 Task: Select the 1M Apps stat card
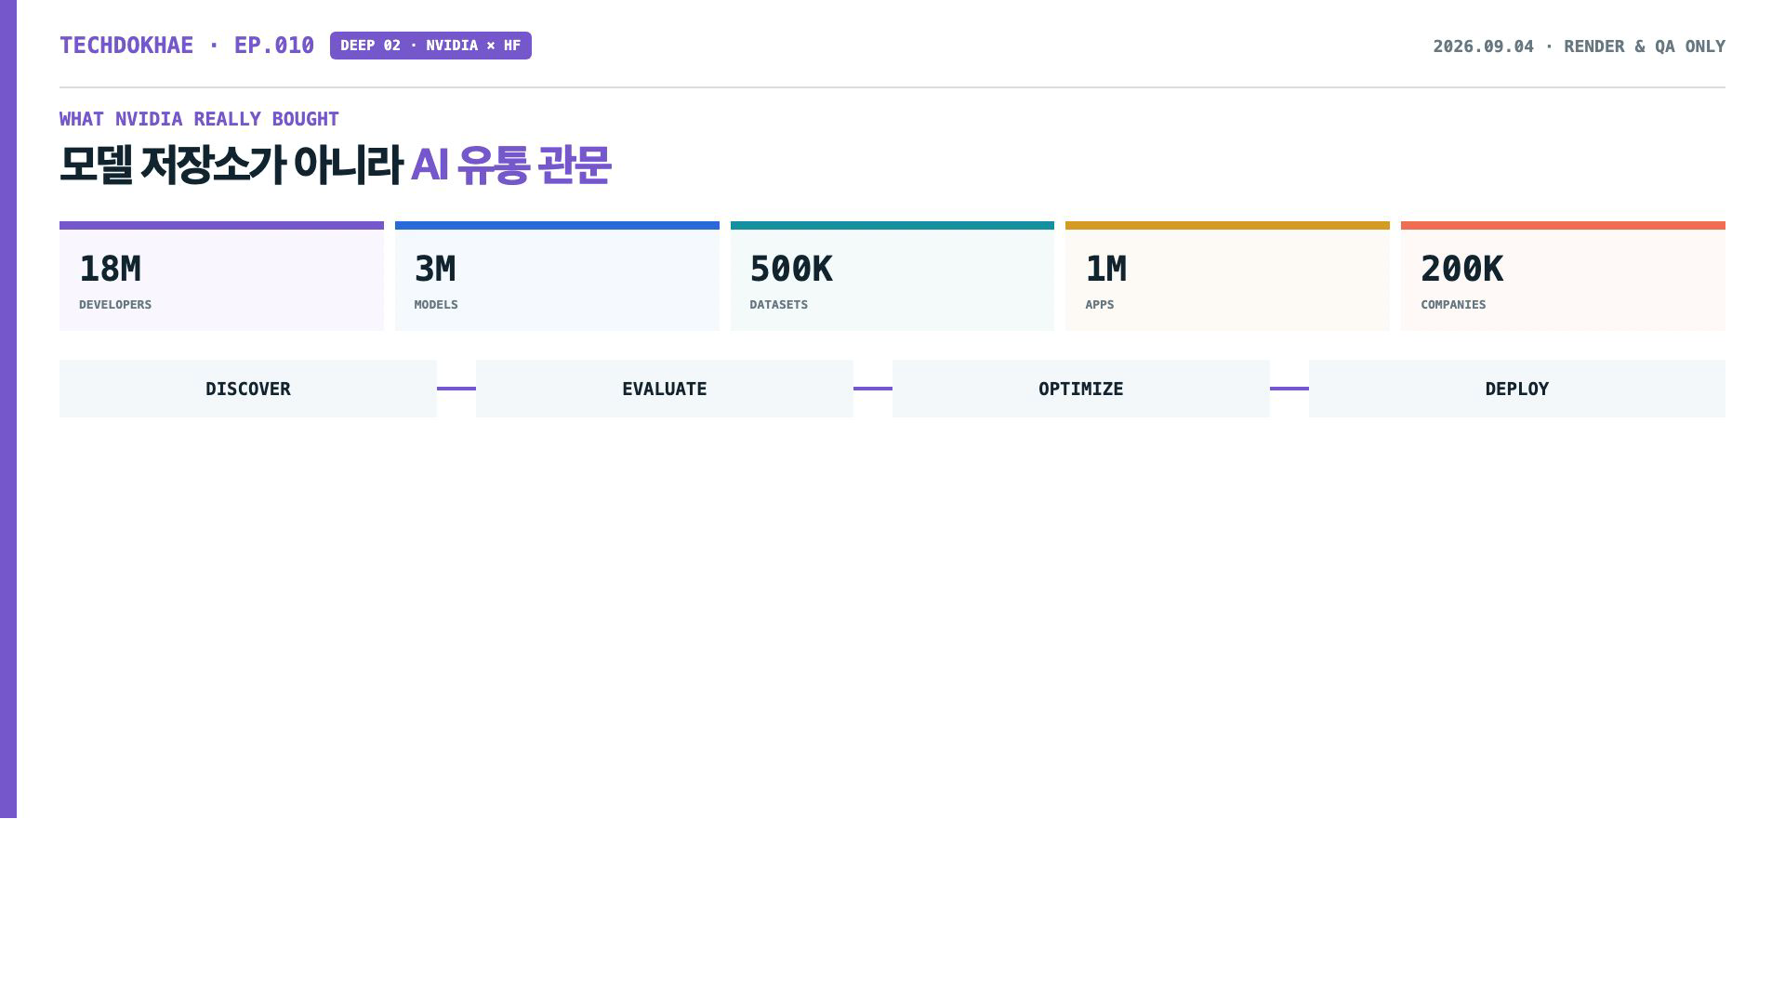(x=1227, y=276)
